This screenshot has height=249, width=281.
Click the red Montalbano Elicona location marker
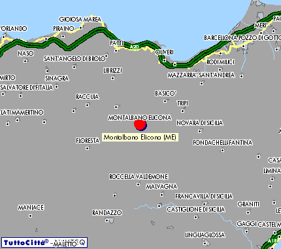tap(140, 125)
